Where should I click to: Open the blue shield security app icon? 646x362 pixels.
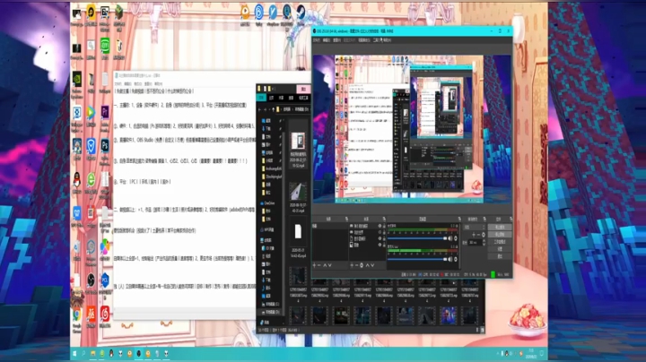91,145
